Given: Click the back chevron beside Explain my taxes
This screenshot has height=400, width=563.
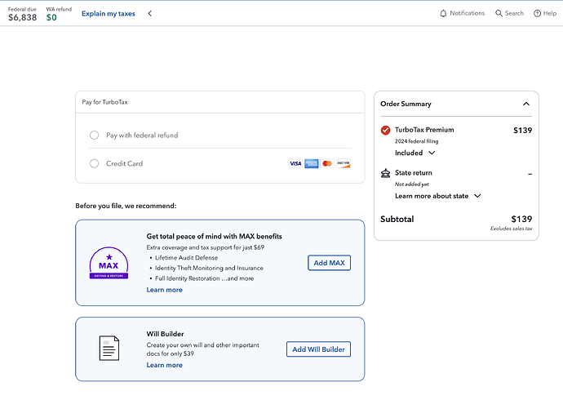Looking at the screenshot, I should coord(150,14).
